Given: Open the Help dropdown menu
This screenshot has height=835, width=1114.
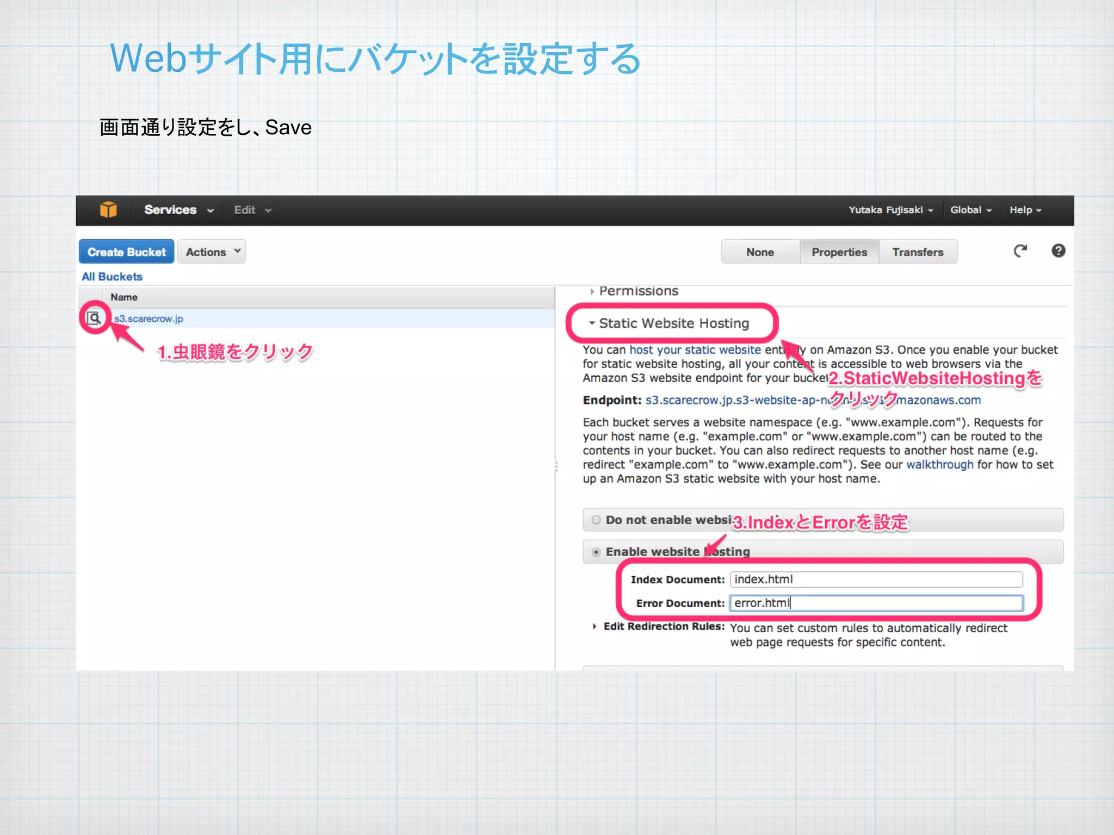Looking at the screenshot, I should [x=1025, y=210].
